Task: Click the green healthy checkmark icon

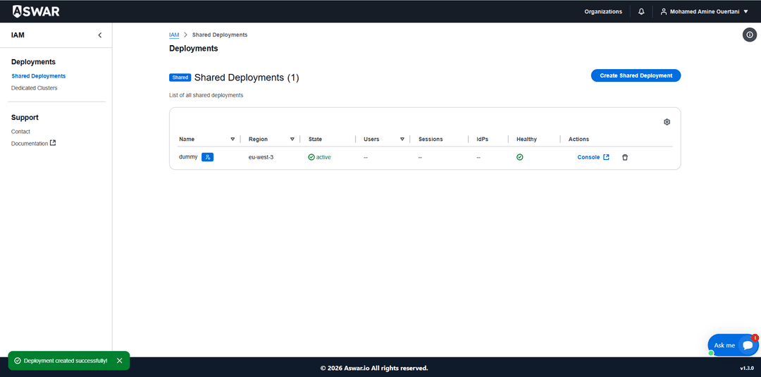Action: (520, 157)
